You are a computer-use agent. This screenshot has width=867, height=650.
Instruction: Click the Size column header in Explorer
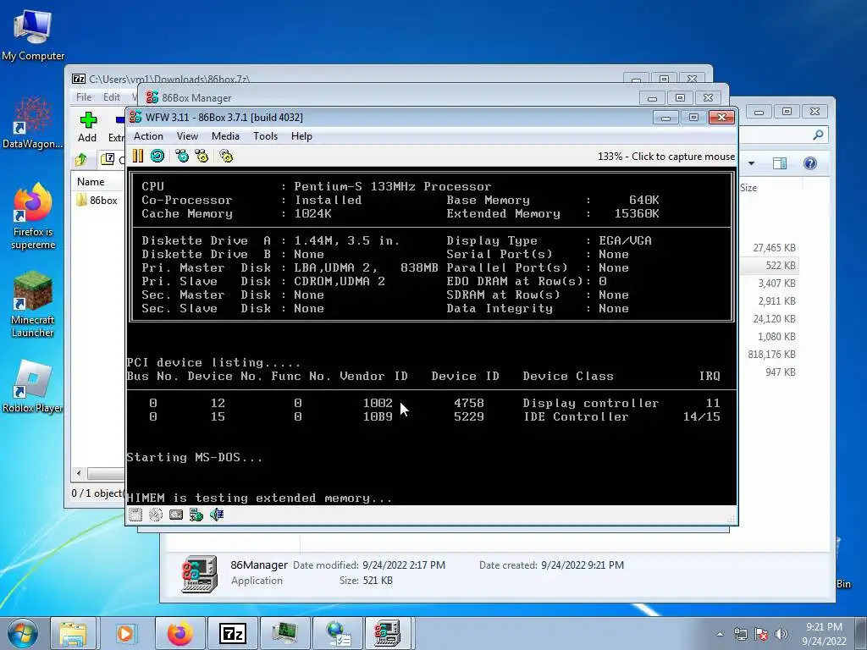(x=748, y=188)
